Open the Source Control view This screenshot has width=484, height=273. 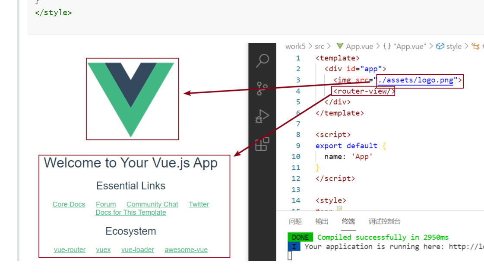(262, 89)
